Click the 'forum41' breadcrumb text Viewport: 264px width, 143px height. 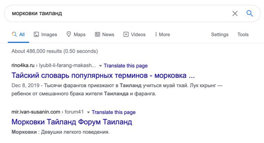(74, 112)
